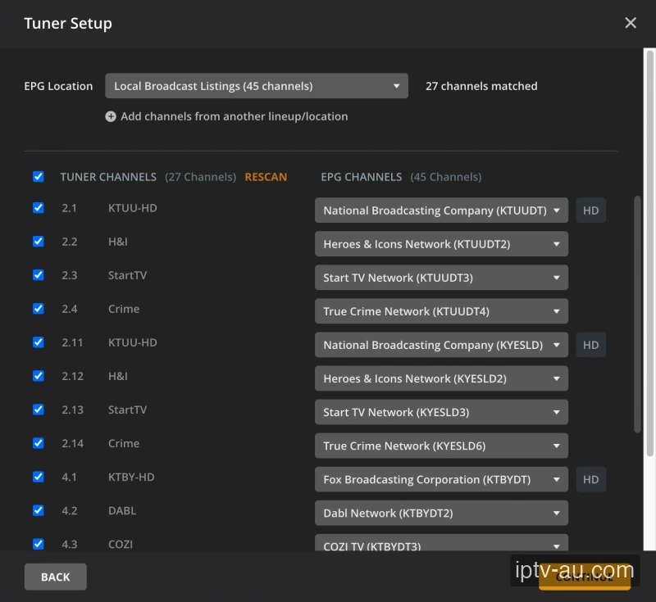Image resolution: width=656 pixels, height=602 pixels.
Task: Uncheck channel 2.13 StartTV
Action: pyautogui.click(x=38, y=409)
